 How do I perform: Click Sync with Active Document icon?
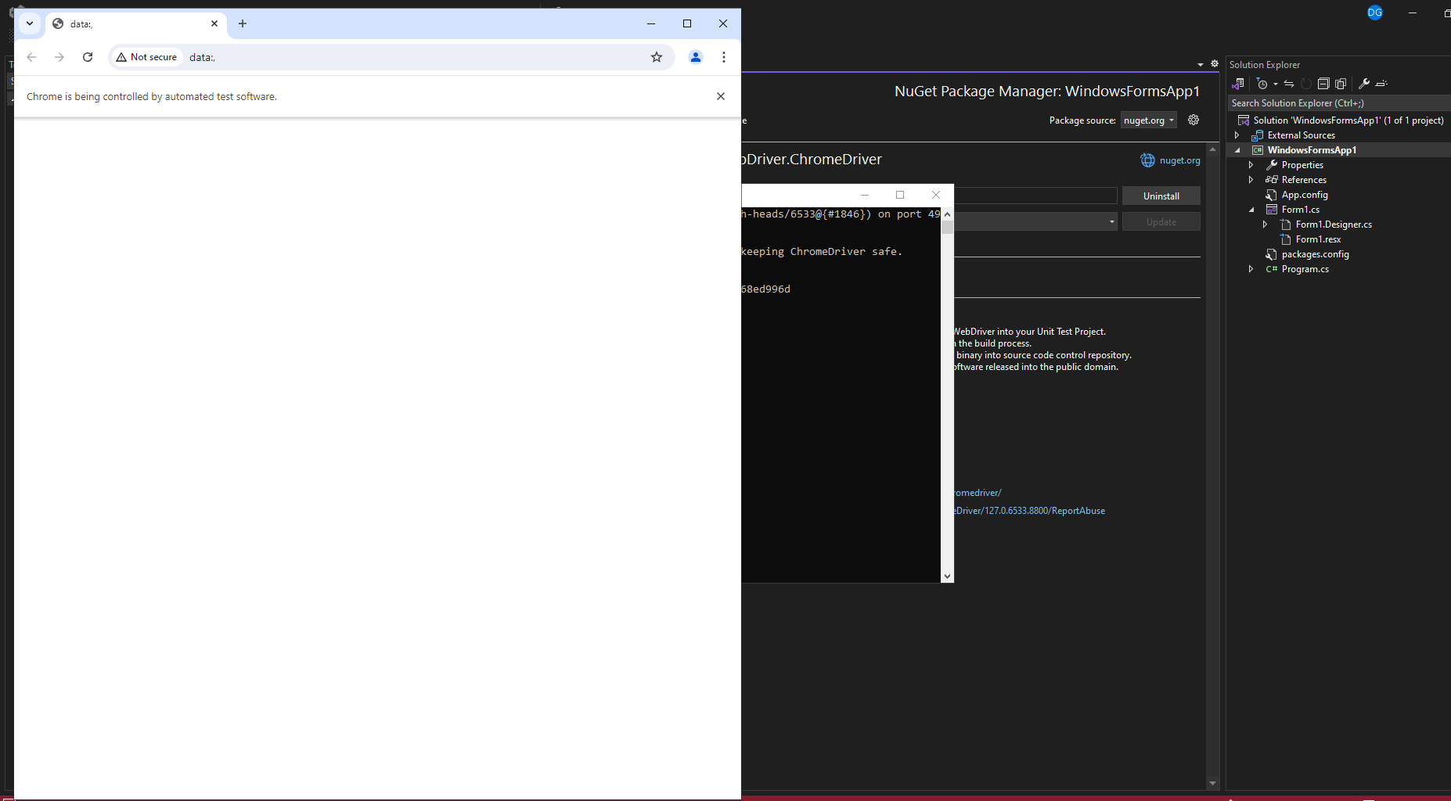(1288, 84)
